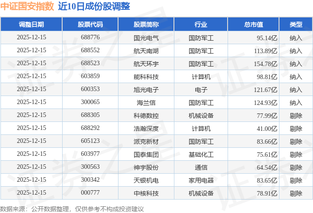313x213 pixels.
Task: Click the 基础化工 industry cell
Action: (x=201, y=155)
